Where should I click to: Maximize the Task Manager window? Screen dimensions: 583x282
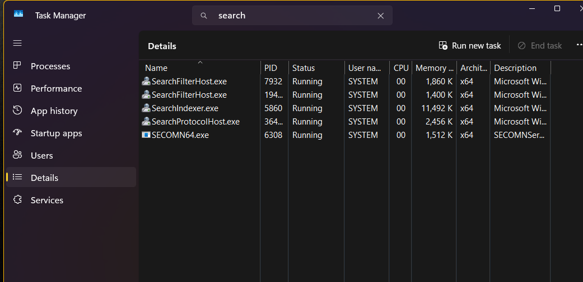[557, 8]
